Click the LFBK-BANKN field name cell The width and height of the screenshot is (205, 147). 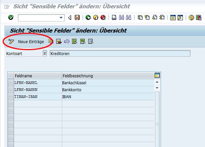[x=38, y=90]
